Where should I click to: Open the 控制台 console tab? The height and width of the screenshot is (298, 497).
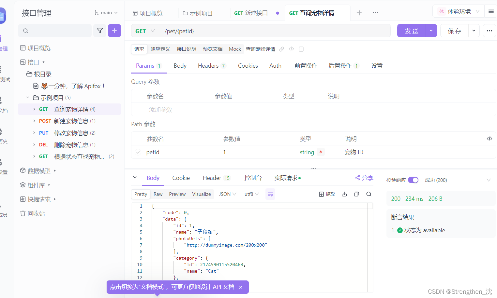click(x=253, y=178)
